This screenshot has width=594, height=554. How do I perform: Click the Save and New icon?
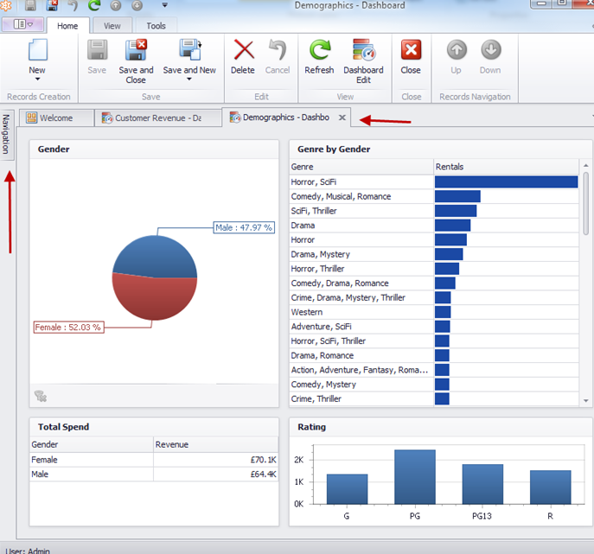(189, 51)
